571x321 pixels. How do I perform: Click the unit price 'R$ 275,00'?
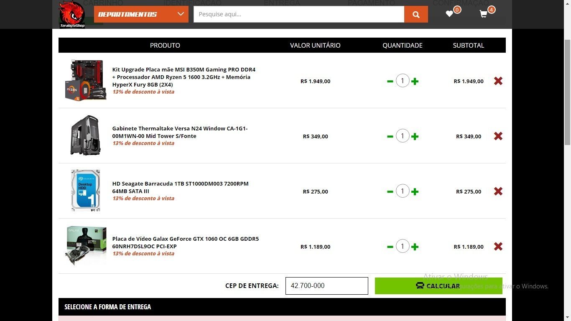click(x=315, y=191)
